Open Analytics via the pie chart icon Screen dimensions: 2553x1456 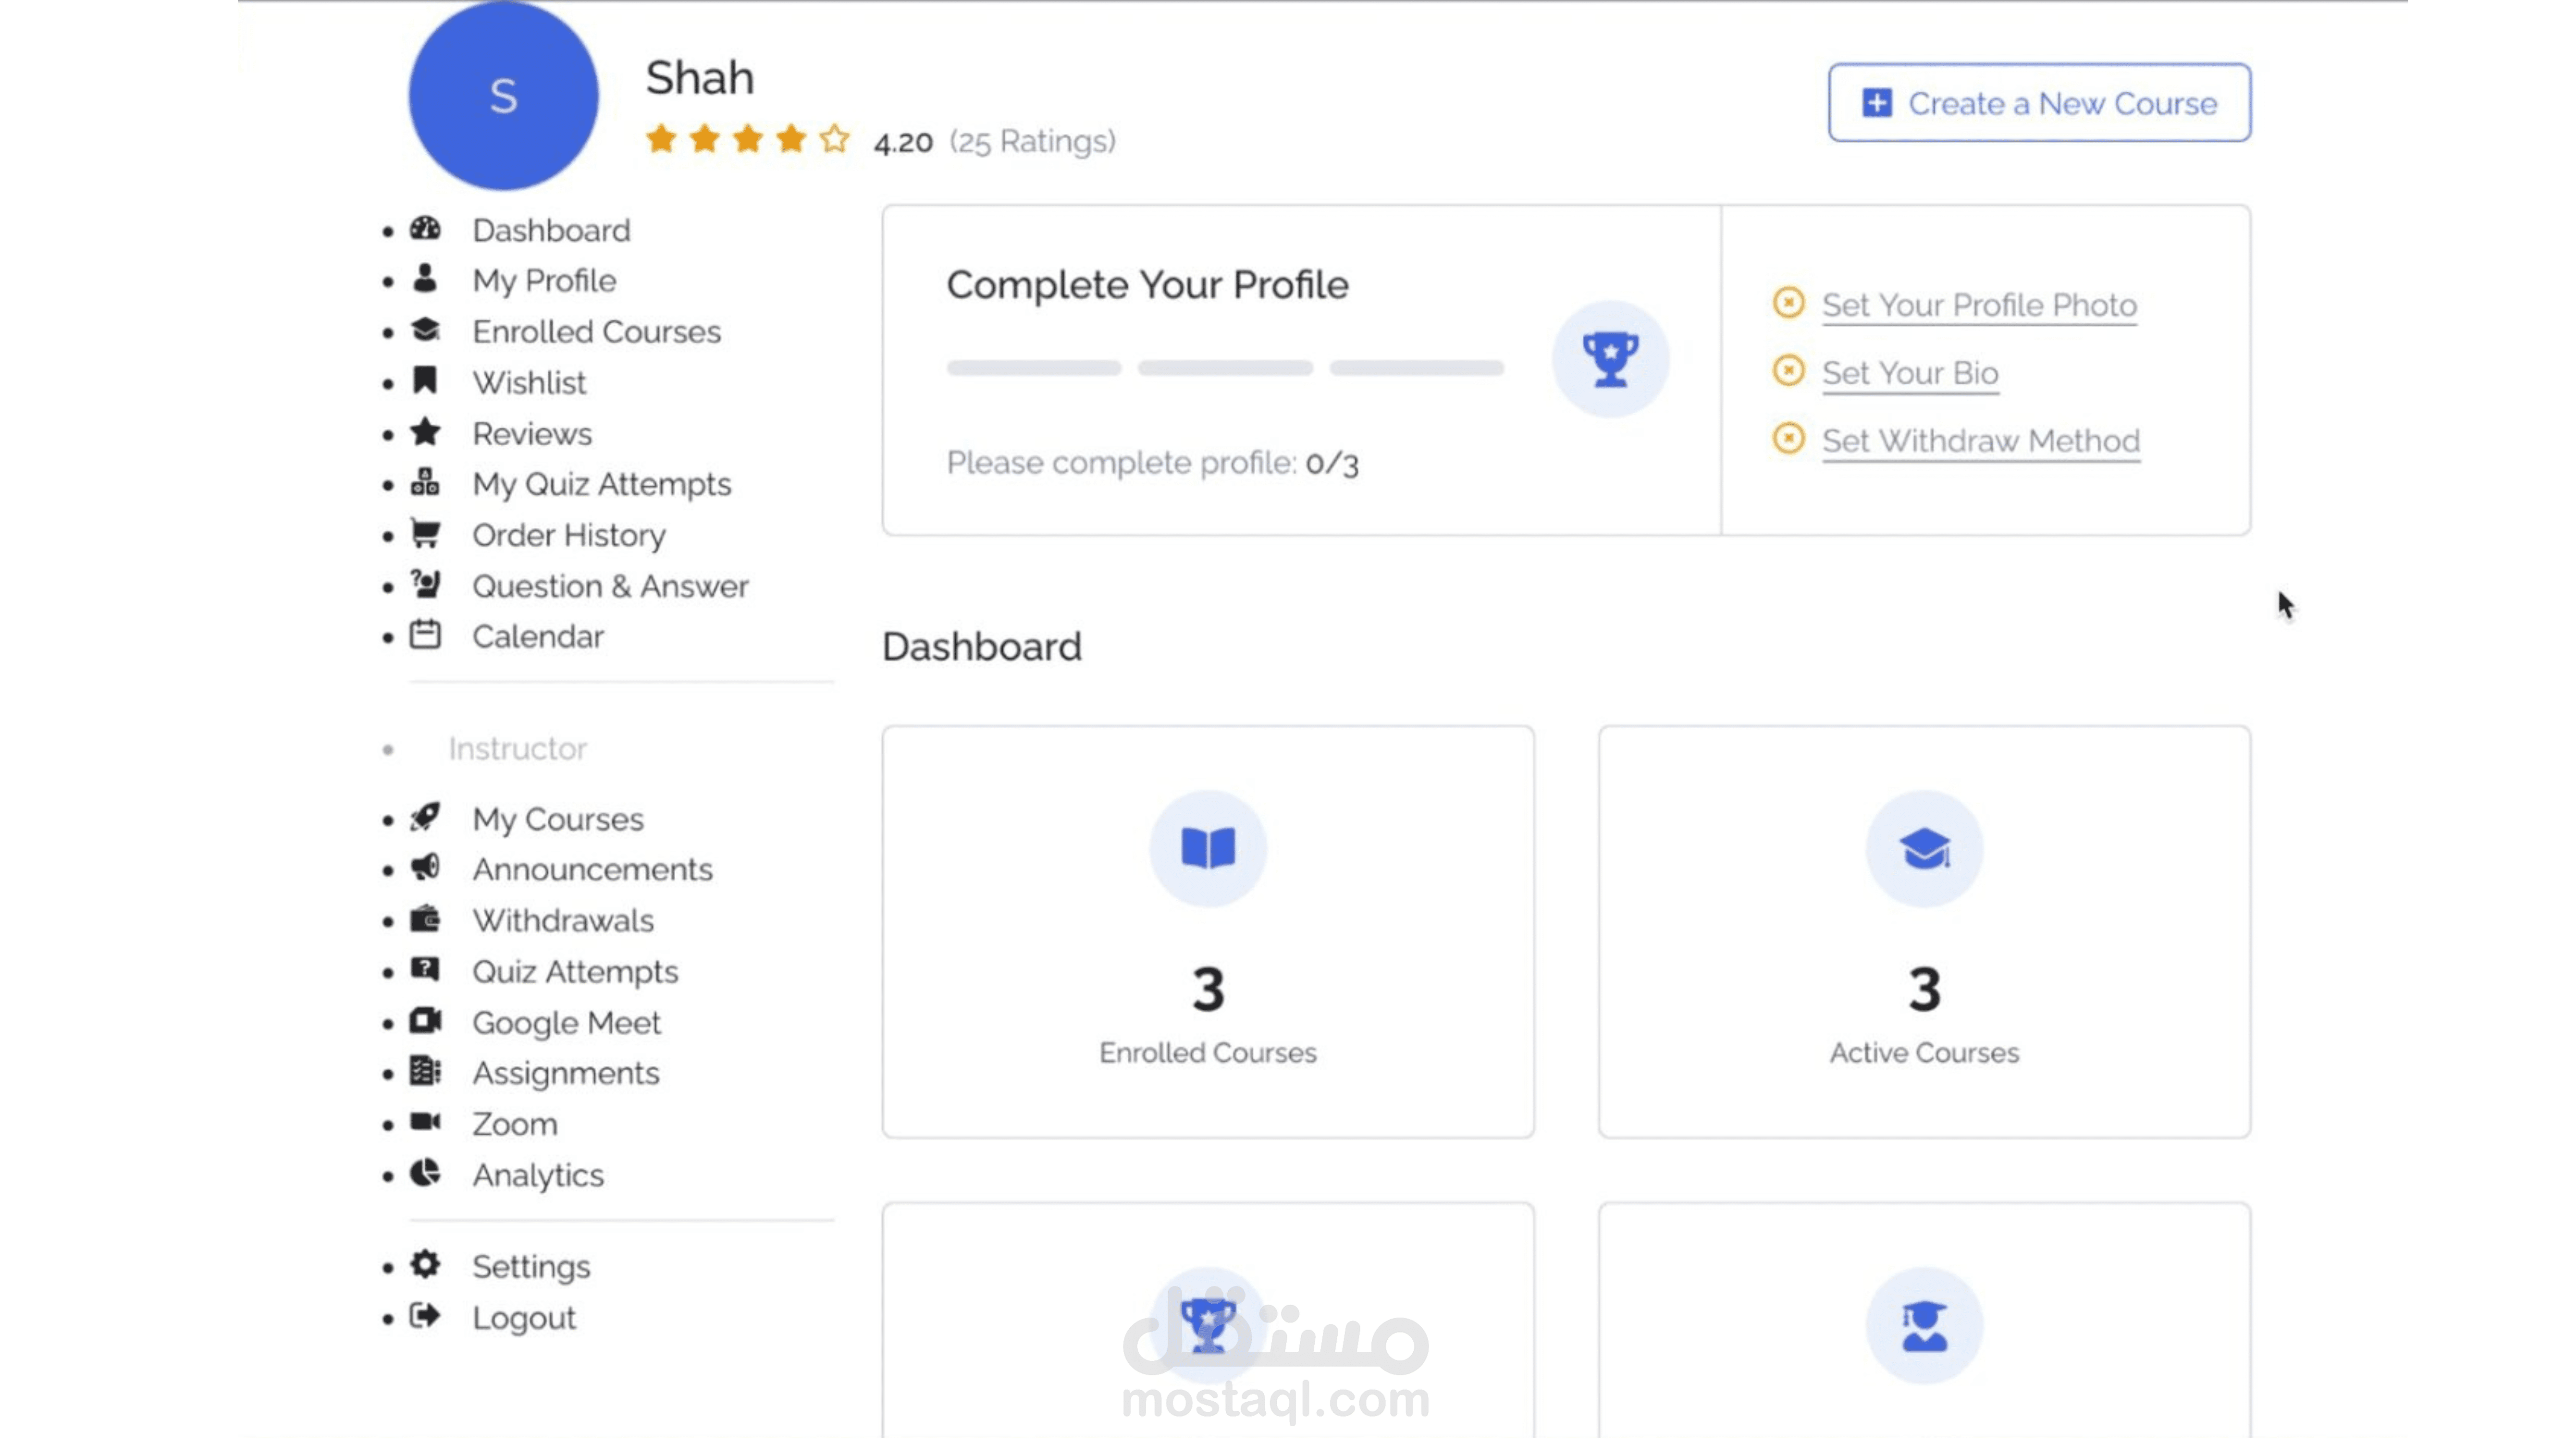[425, 1174]
